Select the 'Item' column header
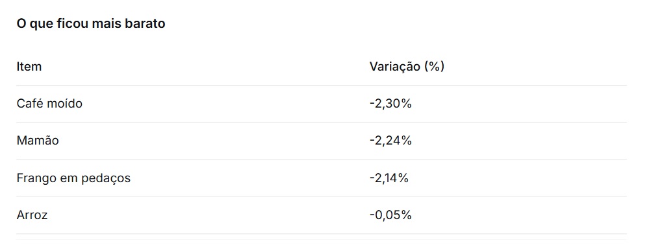Viewport: 651px width, 247px height. (x=29, y=66)
